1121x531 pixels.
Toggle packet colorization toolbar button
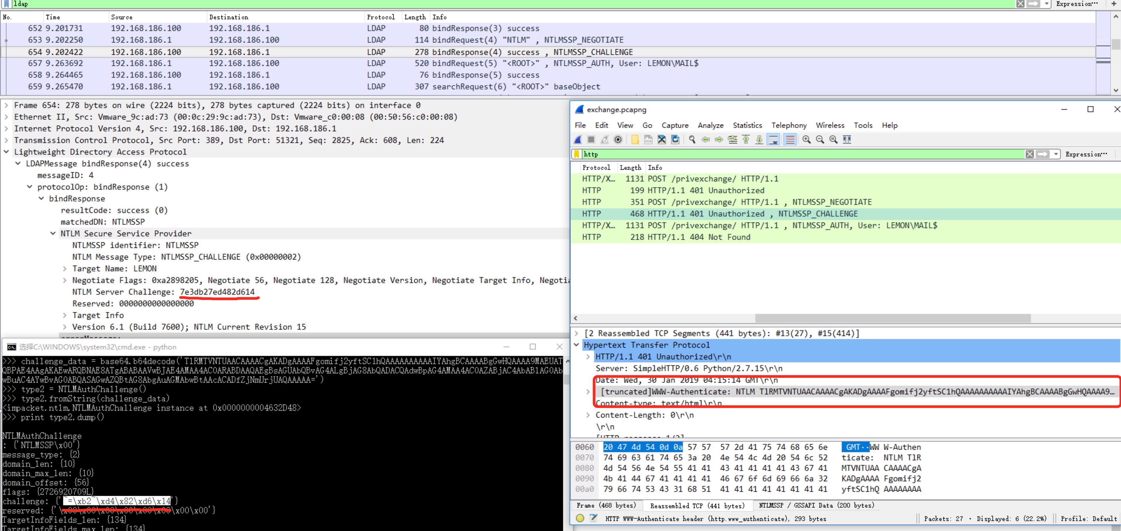pos(790,139)
